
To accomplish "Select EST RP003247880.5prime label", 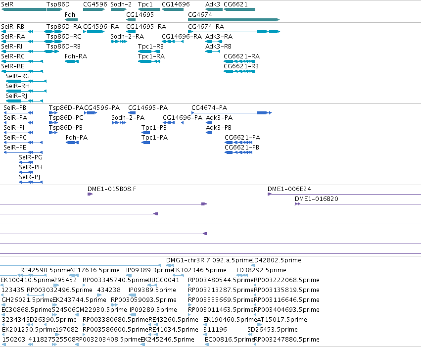I will (287, 340).
